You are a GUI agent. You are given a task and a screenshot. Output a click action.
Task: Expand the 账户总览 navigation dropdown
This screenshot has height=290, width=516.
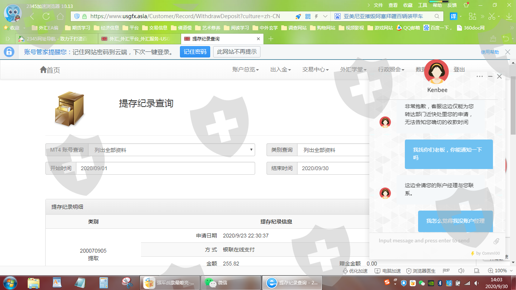(x=245, y=70)
